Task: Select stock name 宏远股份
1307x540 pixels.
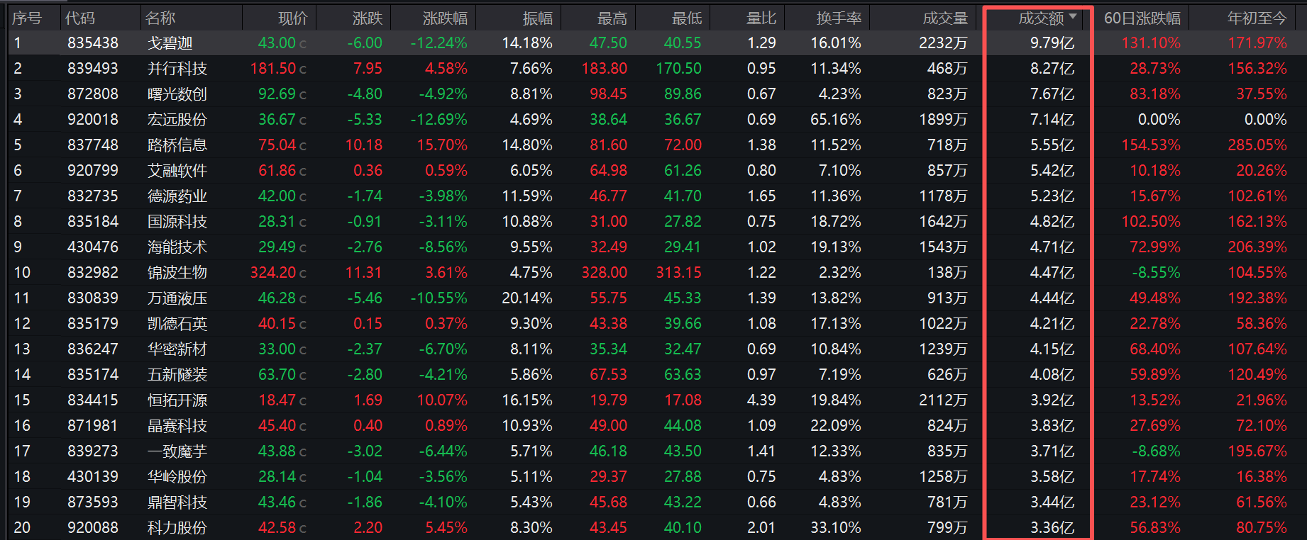Action: (177, 120)
